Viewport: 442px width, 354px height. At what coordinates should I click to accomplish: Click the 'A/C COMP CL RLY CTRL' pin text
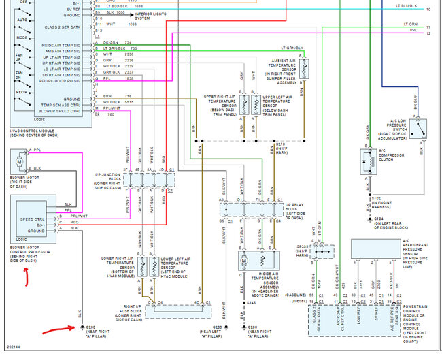click(x=340, y=319)
